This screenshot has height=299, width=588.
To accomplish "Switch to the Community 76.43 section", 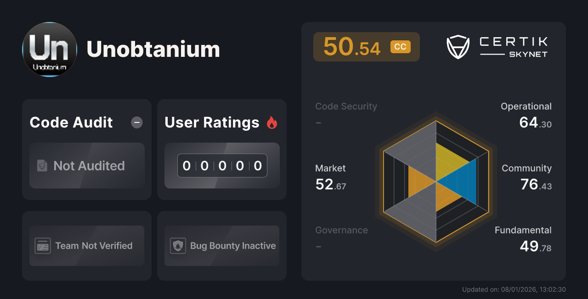I will point(526,177).
